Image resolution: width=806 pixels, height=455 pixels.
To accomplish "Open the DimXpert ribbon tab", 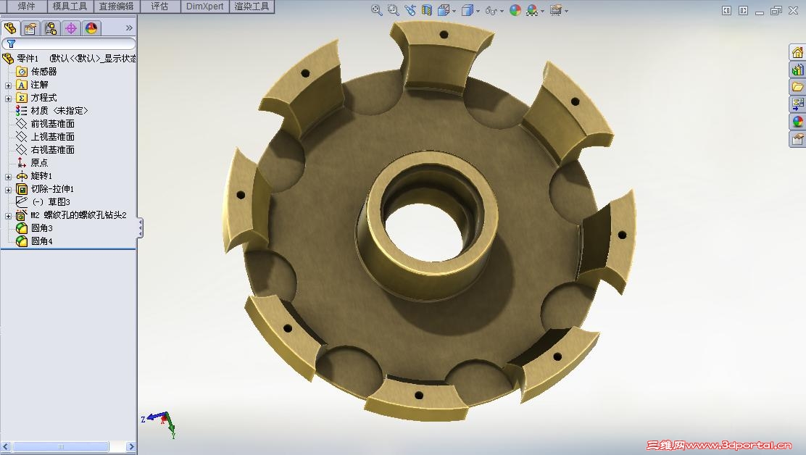I will click(204, 7).
